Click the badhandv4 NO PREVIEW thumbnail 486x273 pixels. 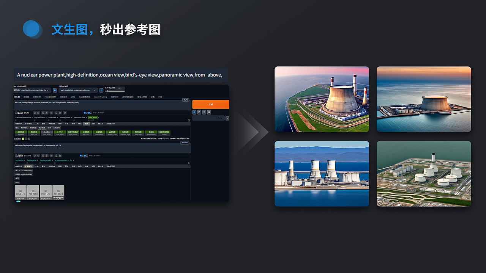[x=20, y=192]
